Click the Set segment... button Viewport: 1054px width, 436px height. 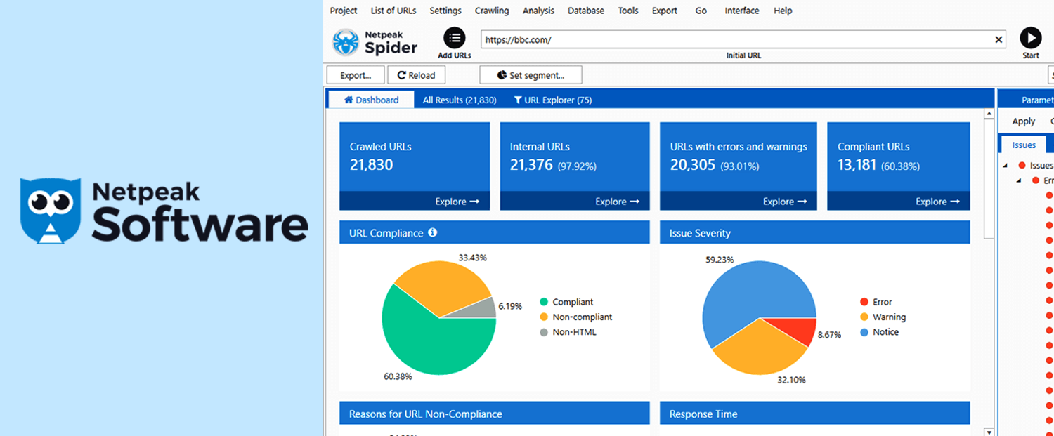[x=531, y=75]
